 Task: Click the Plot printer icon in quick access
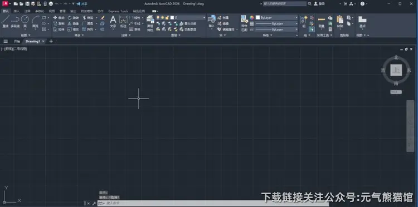51,4
